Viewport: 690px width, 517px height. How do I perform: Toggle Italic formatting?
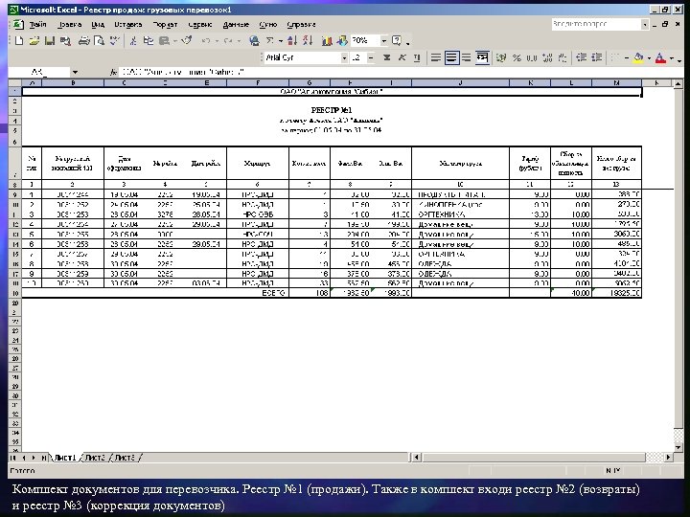402,57
